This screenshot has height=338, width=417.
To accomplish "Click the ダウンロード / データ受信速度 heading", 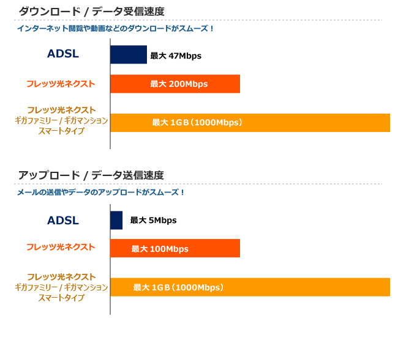I will [x=91, y=12].
